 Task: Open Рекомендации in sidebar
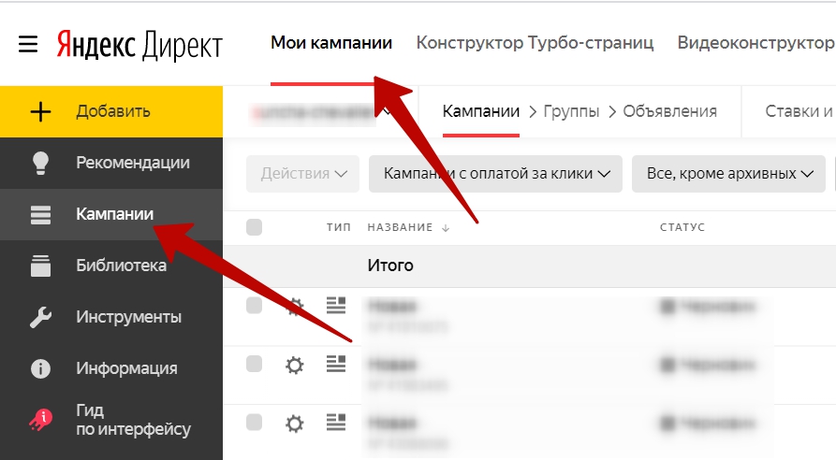click(111, 163)
